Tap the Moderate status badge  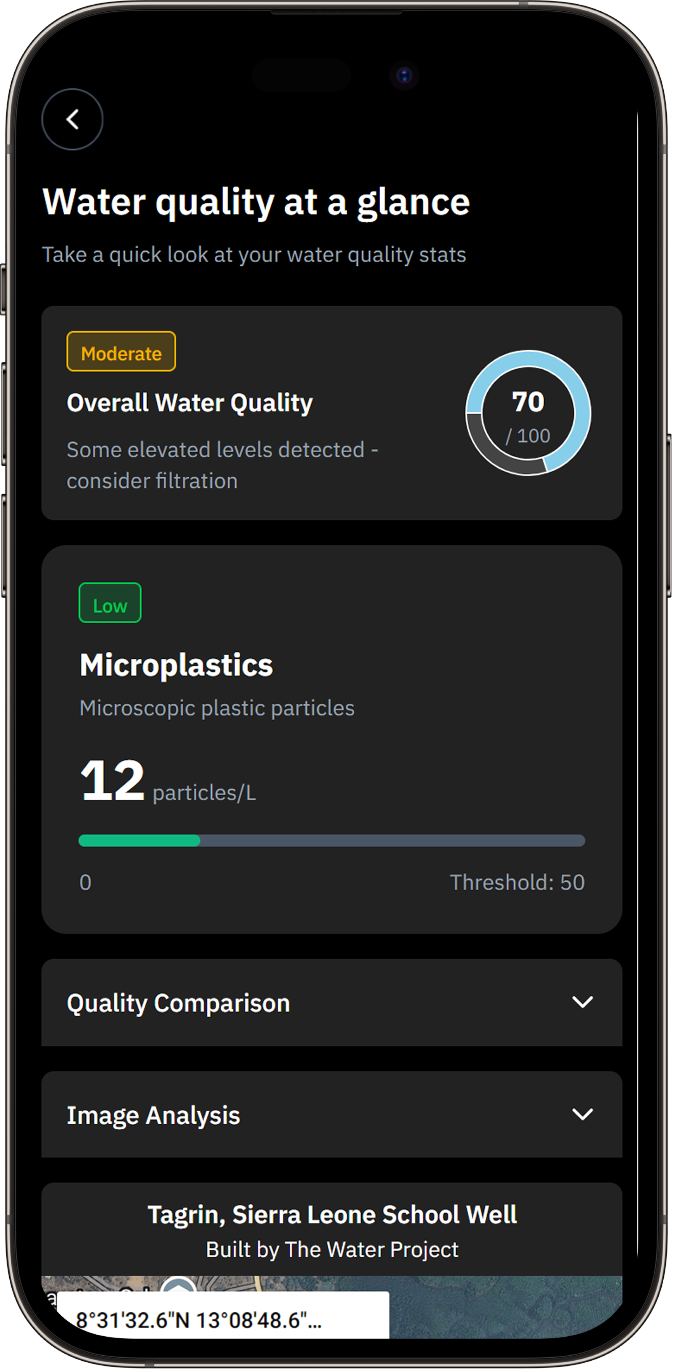[x=121, y=351]
